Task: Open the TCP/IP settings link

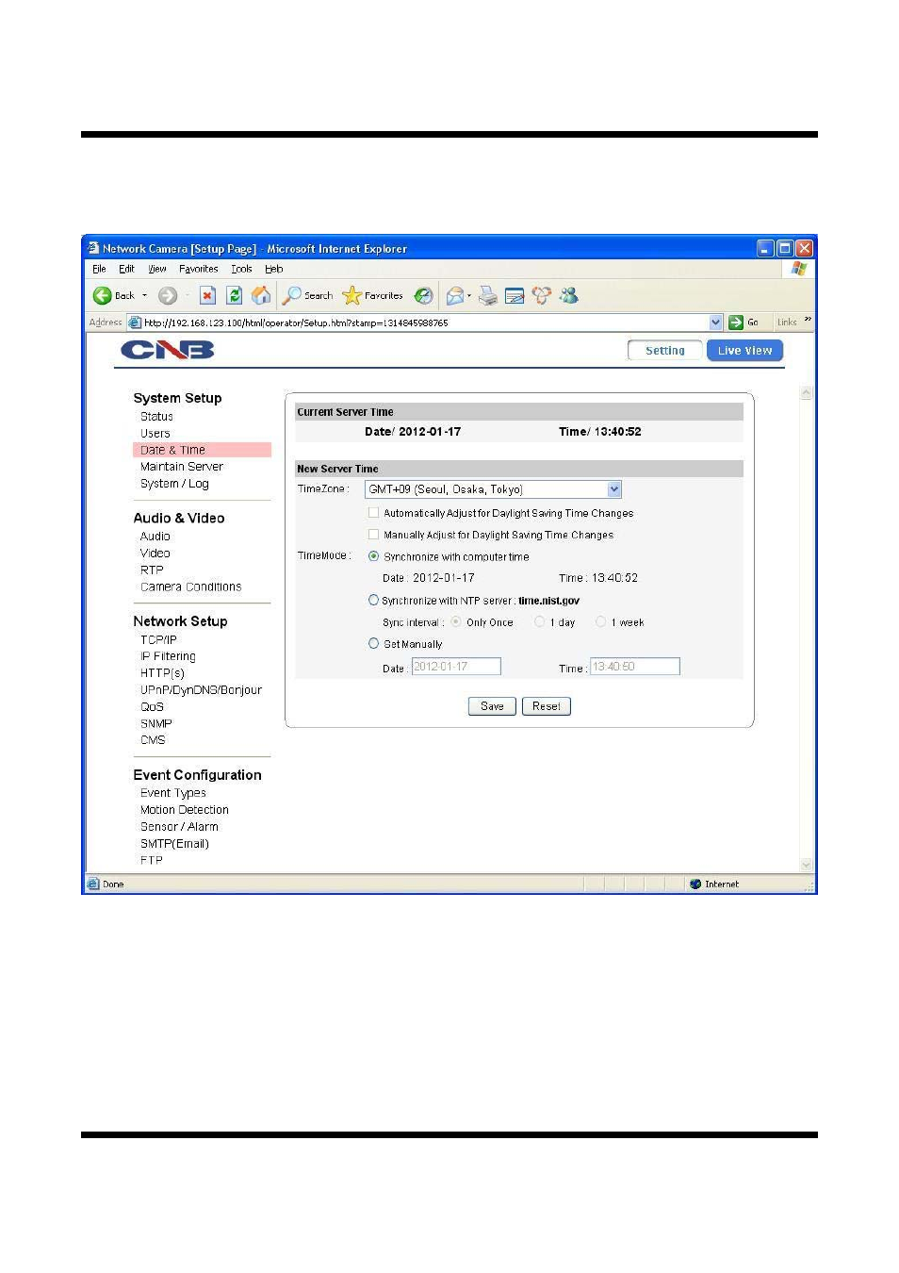Action: click(x=158, y=639)
